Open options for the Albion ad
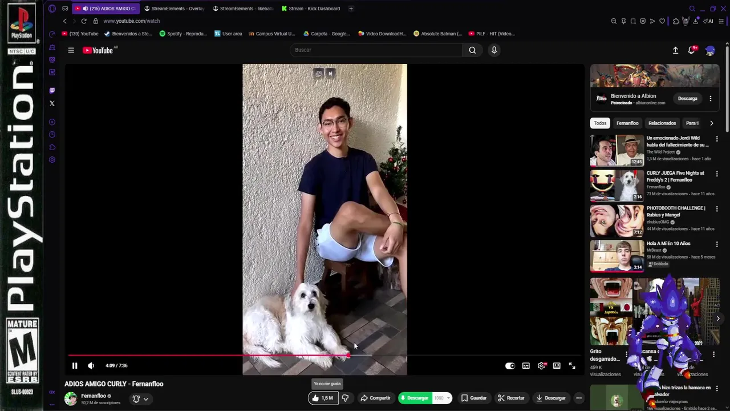Viewport: 730px width, 411px height. 711,99
